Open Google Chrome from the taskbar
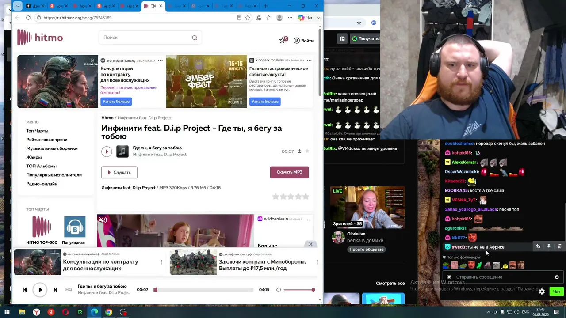 point(109,312)
